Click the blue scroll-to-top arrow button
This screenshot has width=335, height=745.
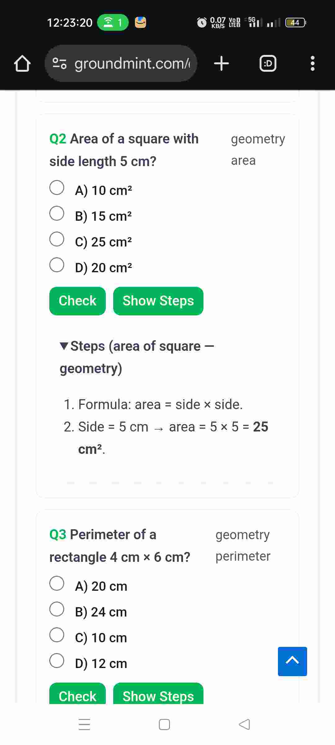pyautogui.click(x=292, y=661)
